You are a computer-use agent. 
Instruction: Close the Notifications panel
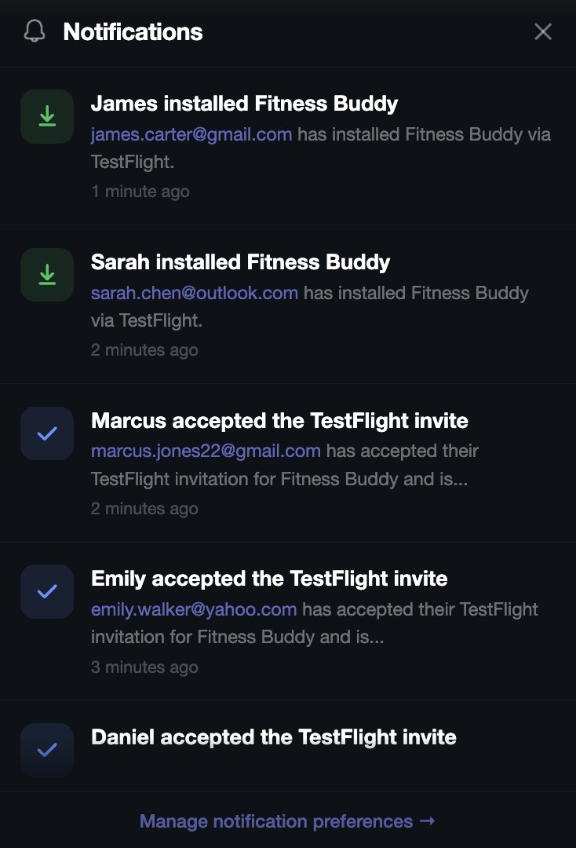click(543, 31)
